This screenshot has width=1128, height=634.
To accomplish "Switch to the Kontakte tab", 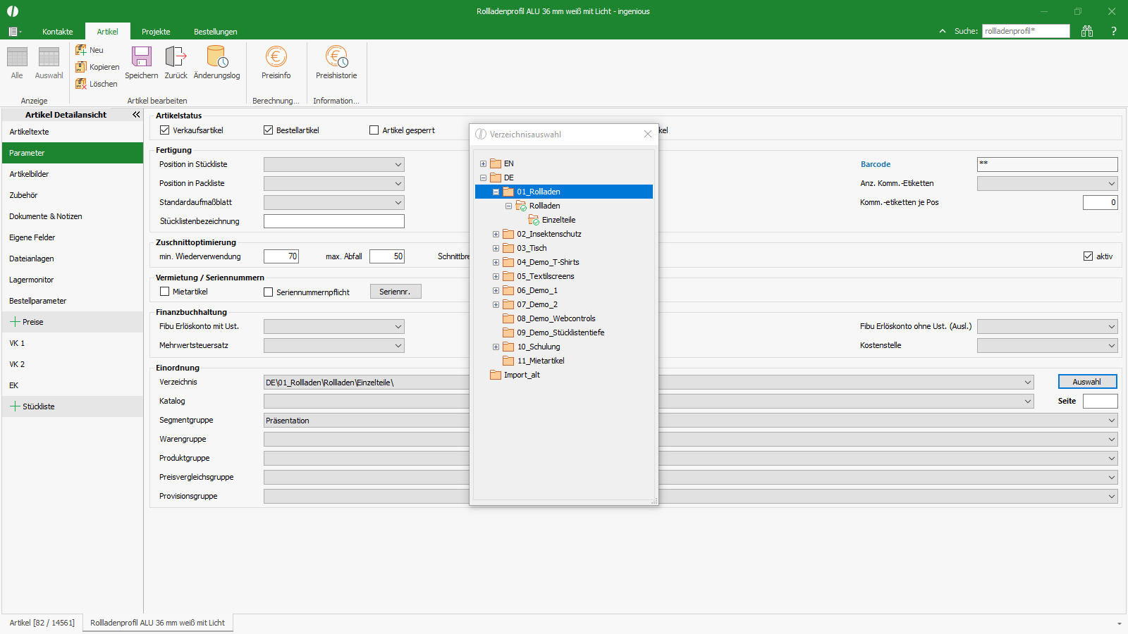I will [58, 32].
